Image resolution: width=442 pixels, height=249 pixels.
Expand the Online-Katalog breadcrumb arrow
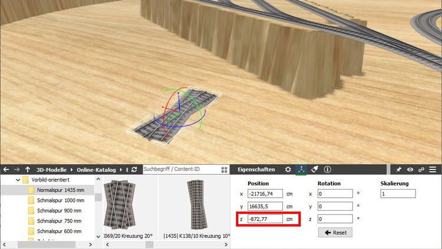(120, 170)
